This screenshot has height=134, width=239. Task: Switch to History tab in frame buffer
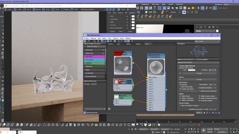[120, 13]
